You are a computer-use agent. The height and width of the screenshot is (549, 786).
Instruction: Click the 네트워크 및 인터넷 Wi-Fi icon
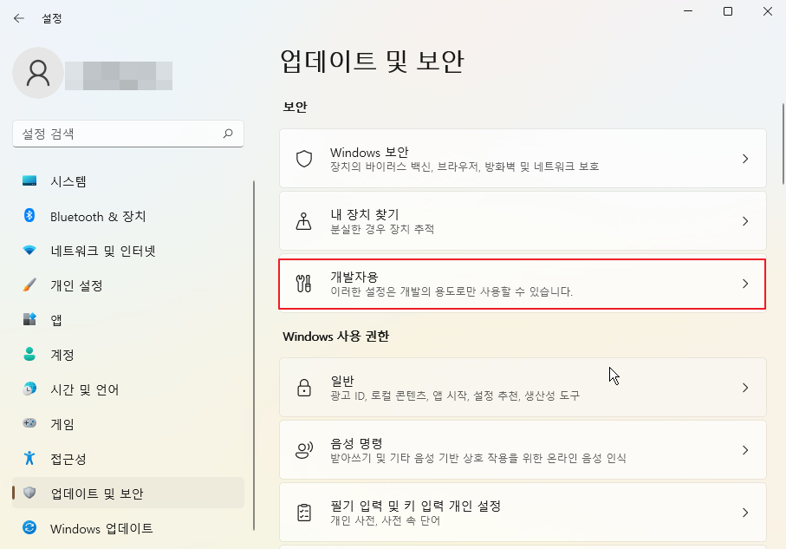click(29, 250)
